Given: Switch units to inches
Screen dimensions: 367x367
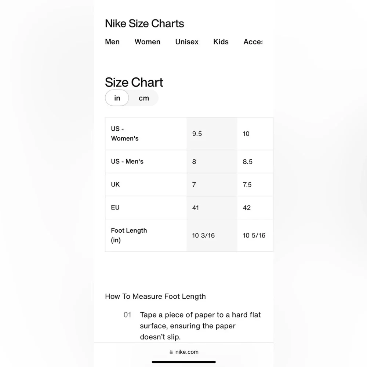Looking at the screenshot, I should (x=117, y=98).
